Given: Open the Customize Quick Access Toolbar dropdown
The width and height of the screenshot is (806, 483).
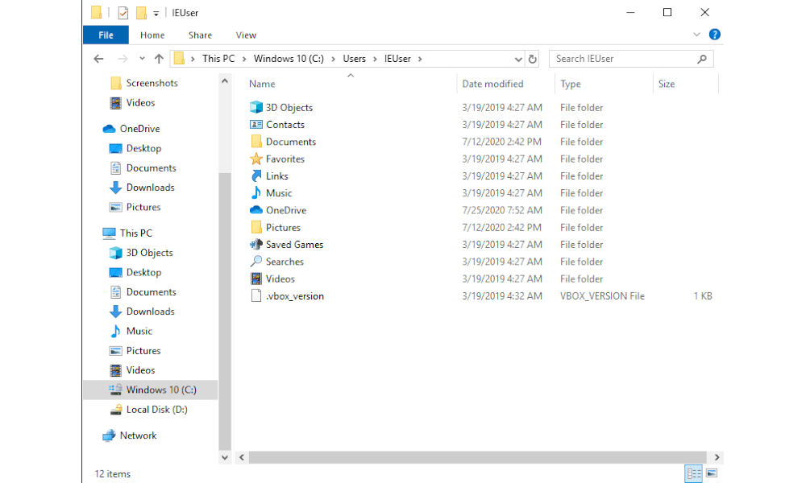Looking at the screenshot, I should coord(156,14).
